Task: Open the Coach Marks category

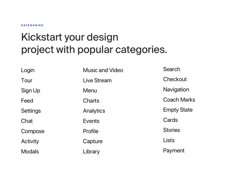Action: point(179,100)
